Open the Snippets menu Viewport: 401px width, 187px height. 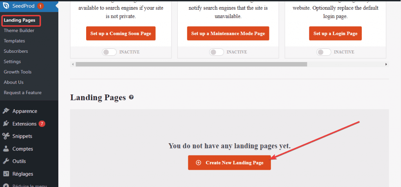(x=22, y=136)
